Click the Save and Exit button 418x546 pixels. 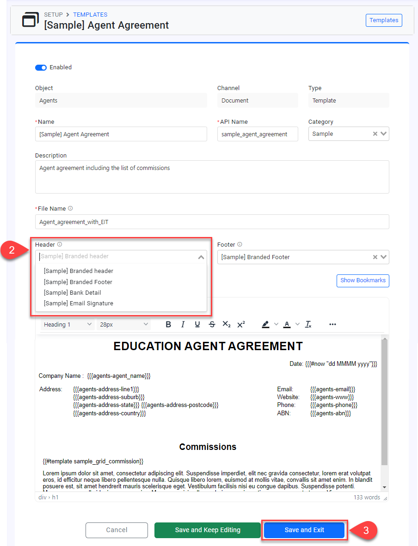click(x=304, y=530)
